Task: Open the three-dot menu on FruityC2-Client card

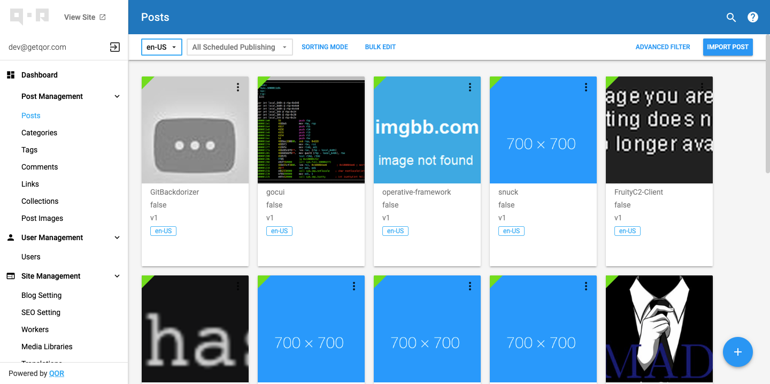Action: (702, 87)
